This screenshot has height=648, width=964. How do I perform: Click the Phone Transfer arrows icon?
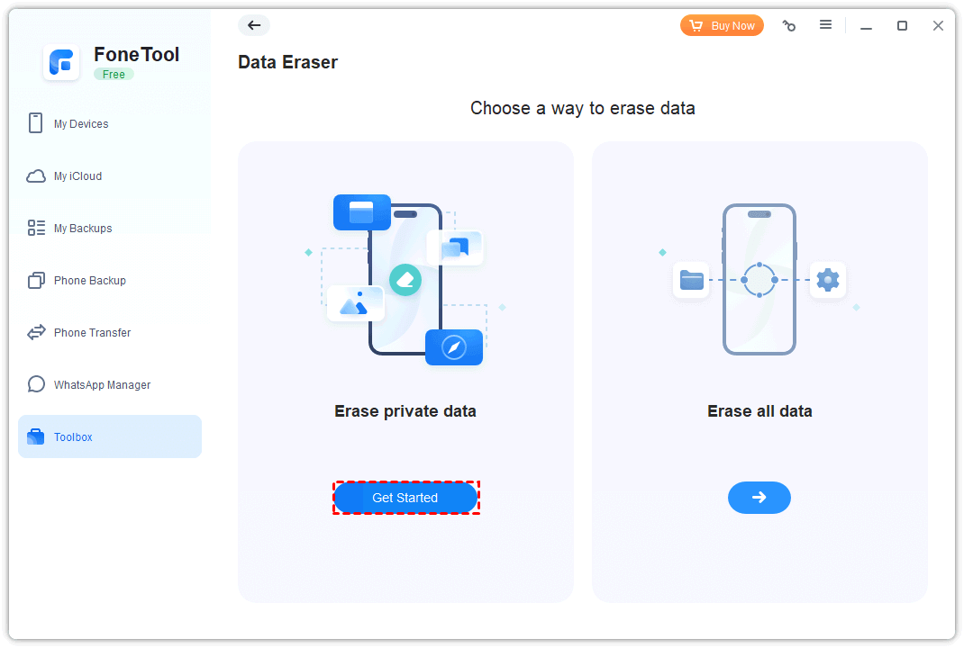pyautogui.click(x=36, y=333)
